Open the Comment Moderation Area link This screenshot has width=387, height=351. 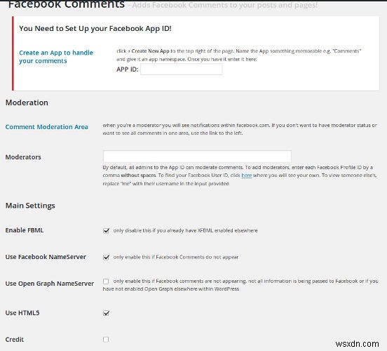click(47, 127)
